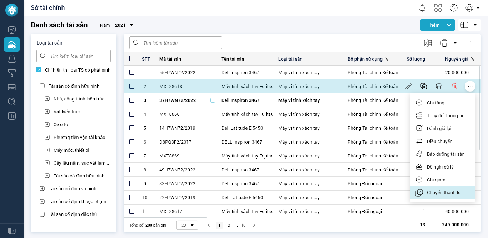Open the apps grid icon in header
Image resolution: width=488 pixels, height=238 pixels.
[438, 8]
